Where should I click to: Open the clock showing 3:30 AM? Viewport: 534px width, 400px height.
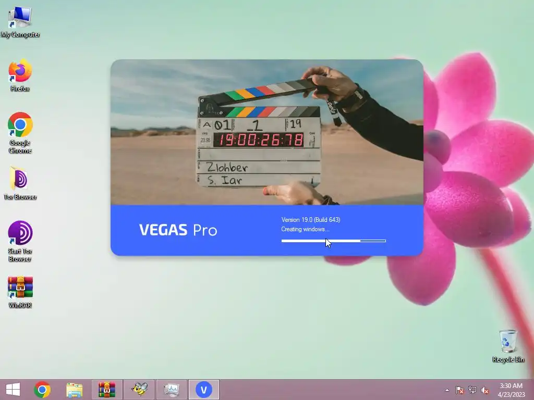[511, 390]
